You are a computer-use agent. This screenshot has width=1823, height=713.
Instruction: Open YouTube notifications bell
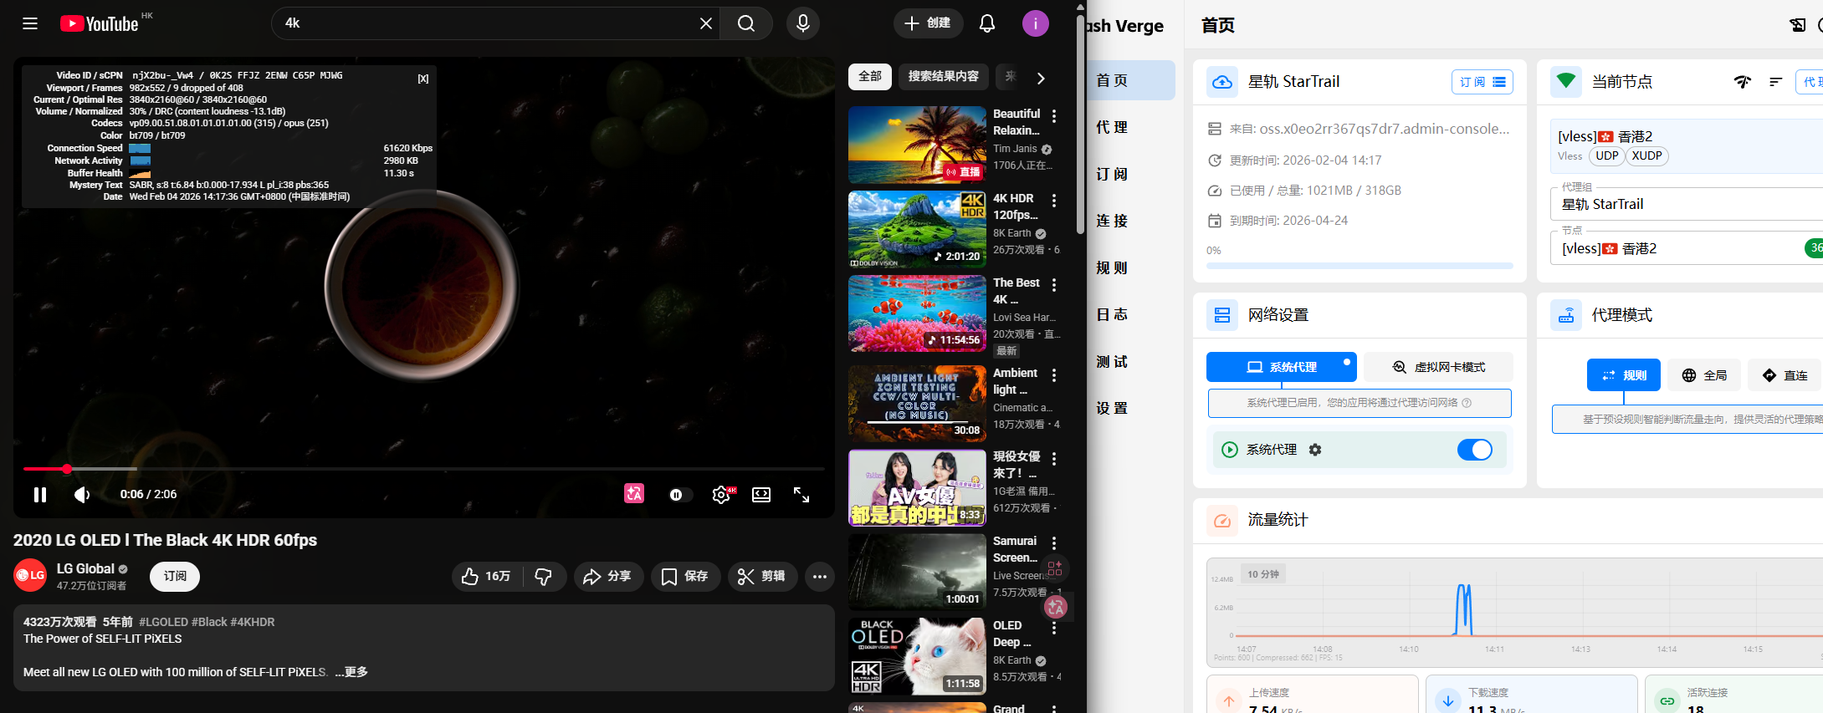(986, 23)
